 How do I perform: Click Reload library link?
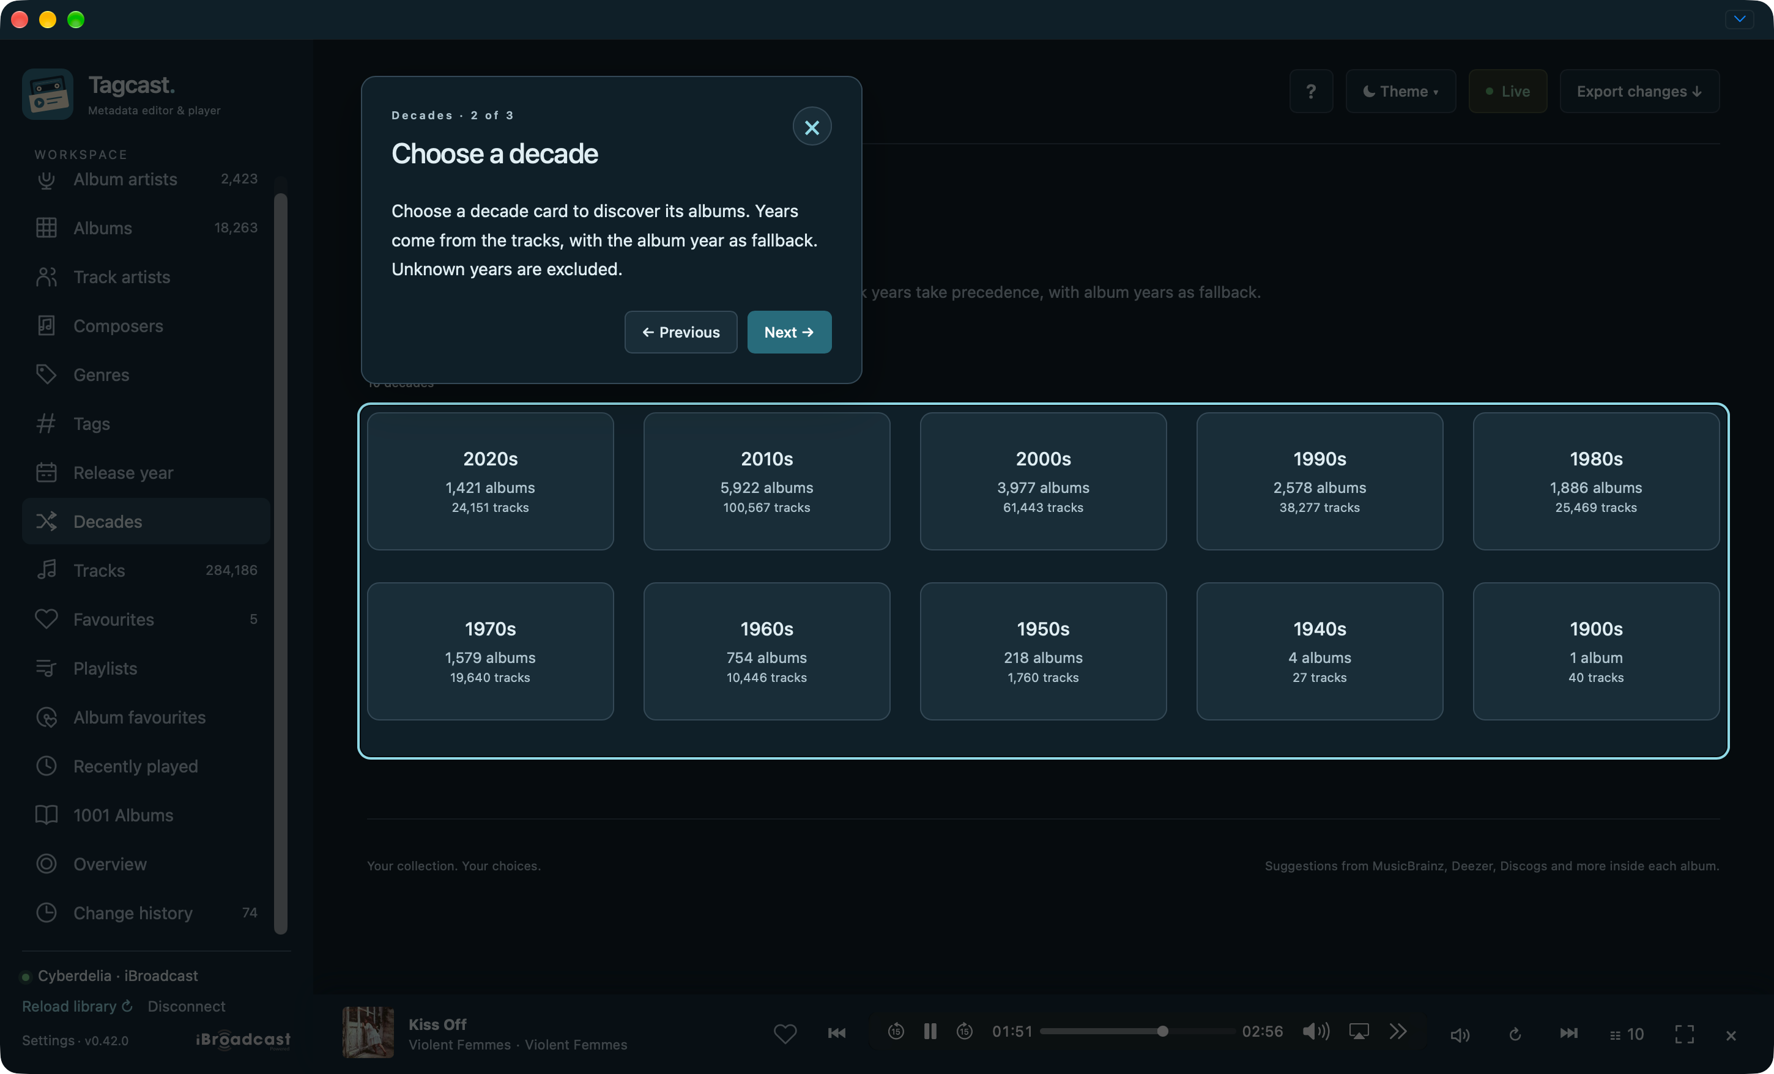(x=77, y=1005)
